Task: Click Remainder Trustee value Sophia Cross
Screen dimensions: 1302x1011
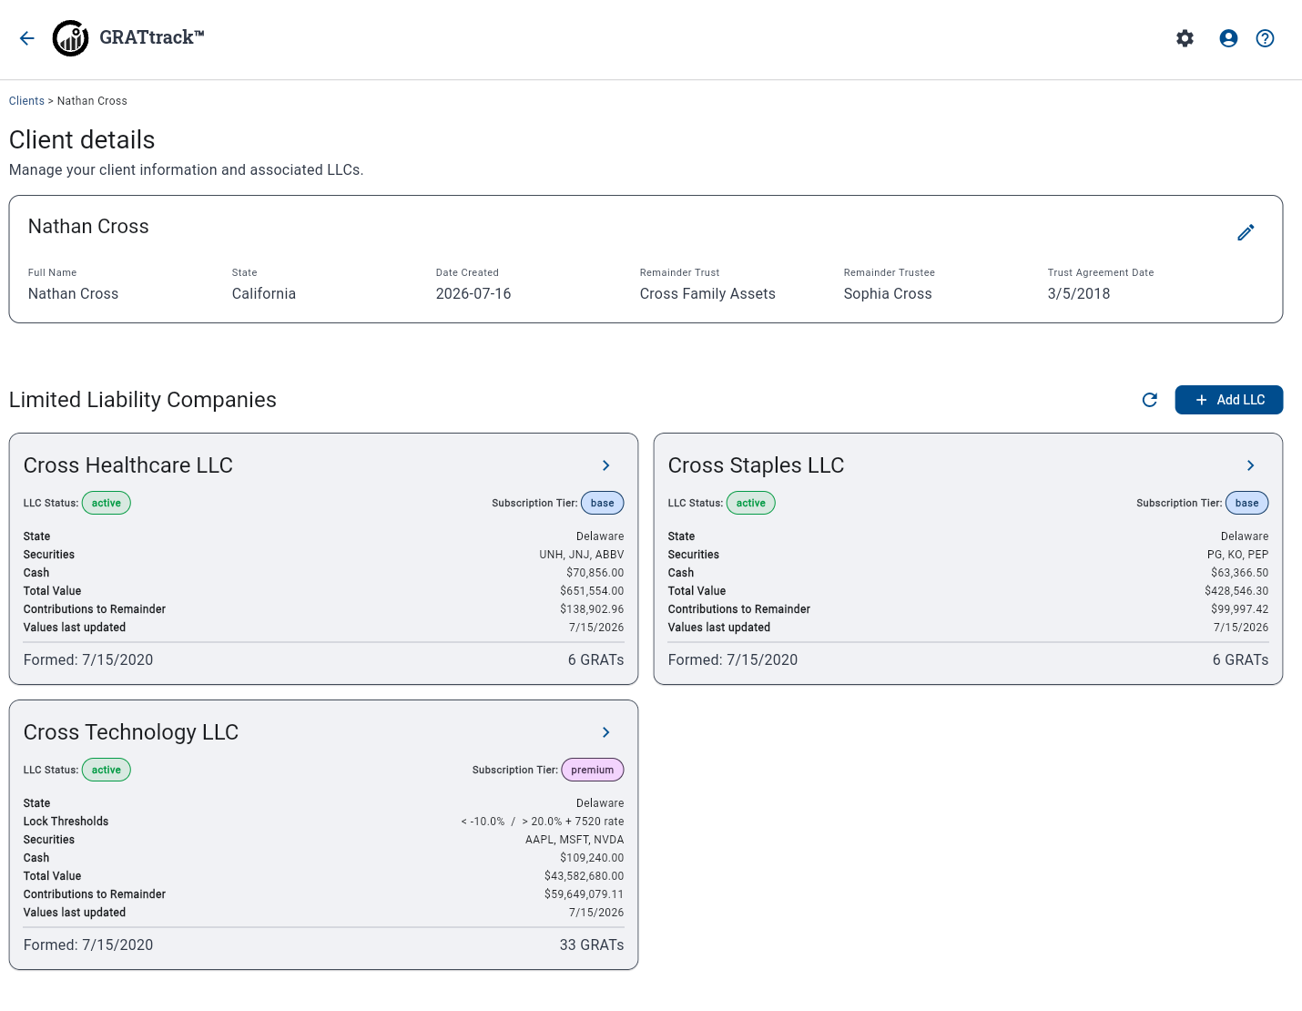Action: (888, 293)
